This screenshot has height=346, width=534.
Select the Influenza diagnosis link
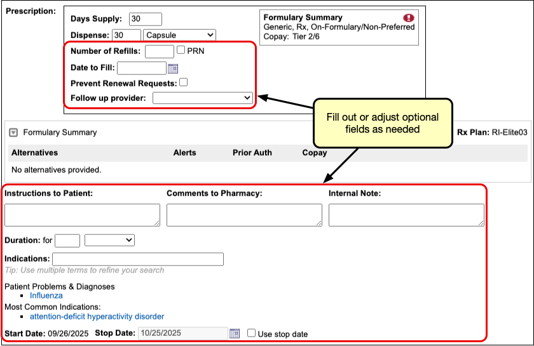(x=46, y=295)
